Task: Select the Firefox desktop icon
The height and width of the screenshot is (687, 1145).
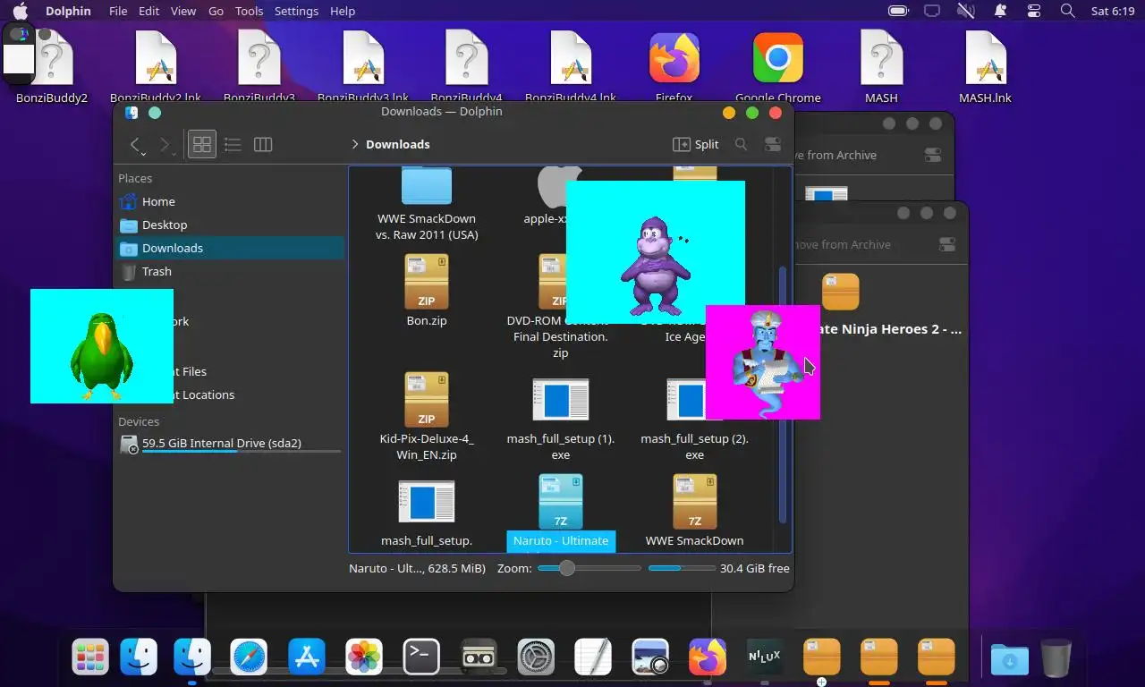Action: (x=674, y=68)
